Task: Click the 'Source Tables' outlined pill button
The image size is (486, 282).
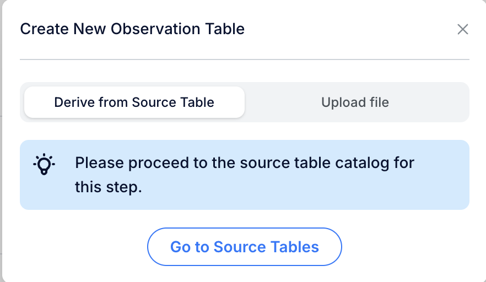Action: coord(245,247)
